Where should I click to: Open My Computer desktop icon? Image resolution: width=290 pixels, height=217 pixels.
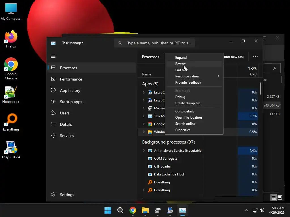point(11,11)
